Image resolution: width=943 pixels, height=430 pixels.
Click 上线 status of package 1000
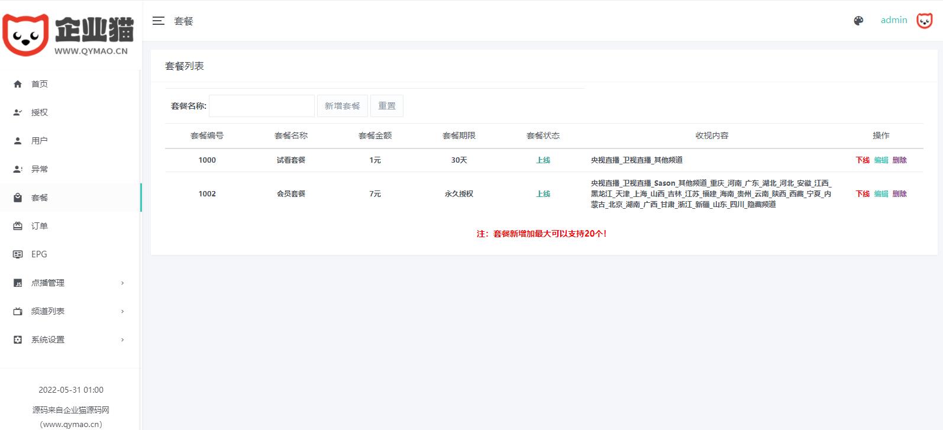click(543, 160)
